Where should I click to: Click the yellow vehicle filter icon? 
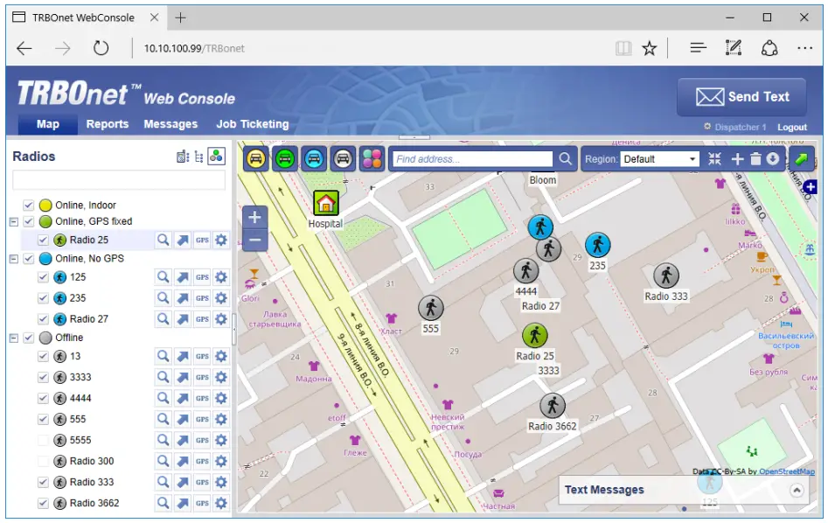pyautogui.click(x=256, y=158)
